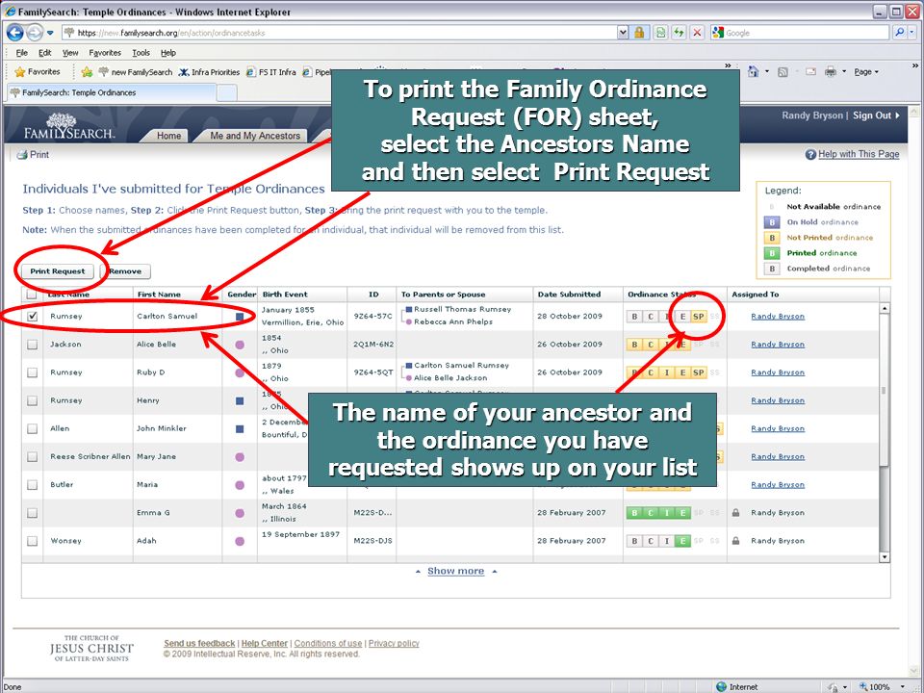Click the Remove button

[125, 271]
